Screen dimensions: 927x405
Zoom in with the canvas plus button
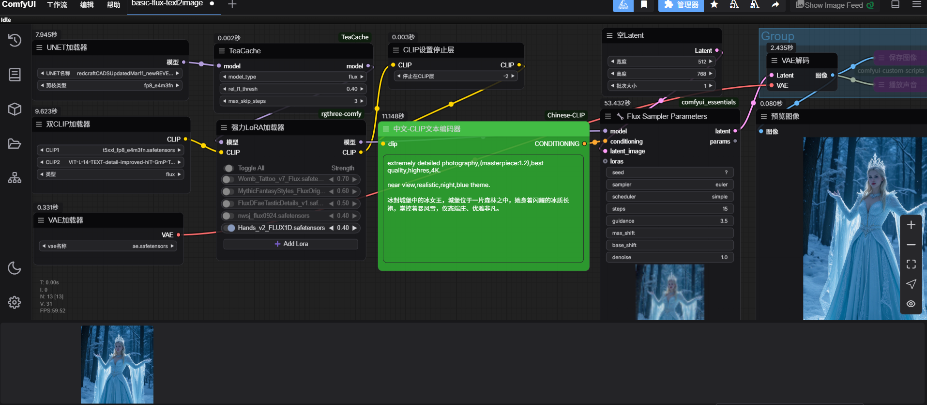pyautogui.click(x=911, y=225)
